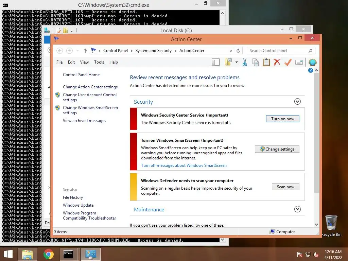Click Properties icon in Local Disk quick access
Screen dimensions: 348x261
coord(58,30)
